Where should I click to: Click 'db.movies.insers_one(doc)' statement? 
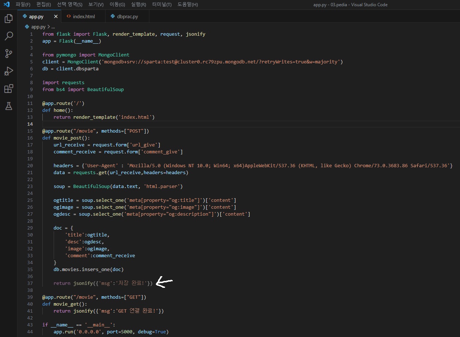pyautogui.click(x=89, y=269)
